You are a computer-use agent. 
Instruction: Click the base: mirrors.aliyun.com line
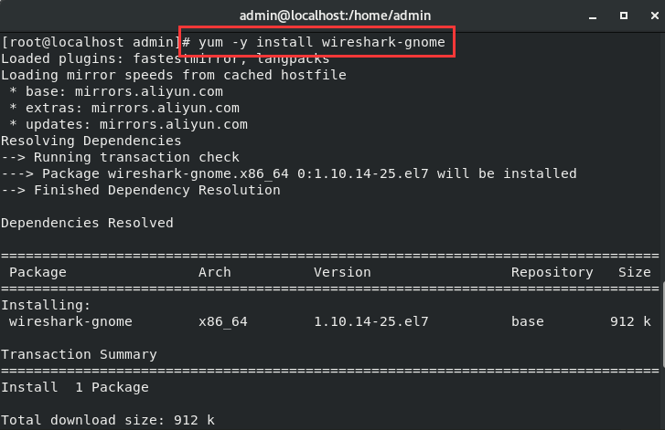116,91
